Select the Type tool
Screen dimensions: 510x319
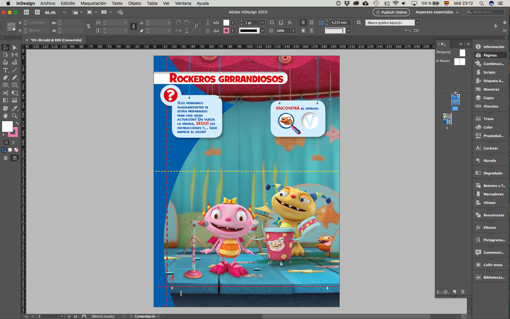(x=5, y=70)
